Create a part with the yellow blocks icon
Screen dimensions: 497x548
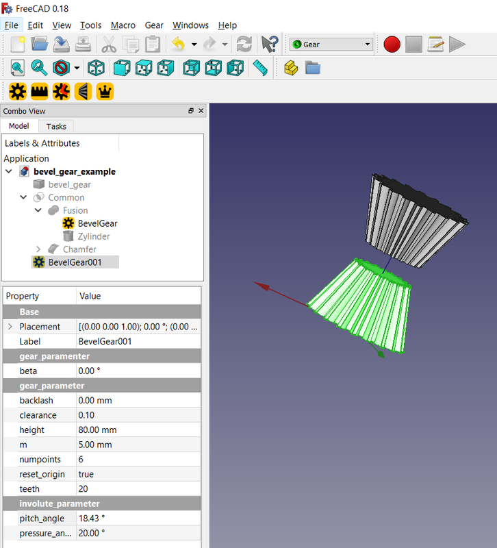tap(291, 68)
